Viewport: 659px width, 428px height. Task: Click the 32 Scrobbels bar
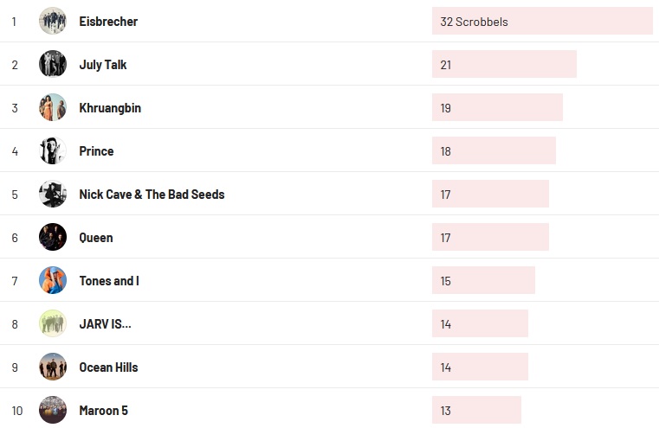[542, 22]
